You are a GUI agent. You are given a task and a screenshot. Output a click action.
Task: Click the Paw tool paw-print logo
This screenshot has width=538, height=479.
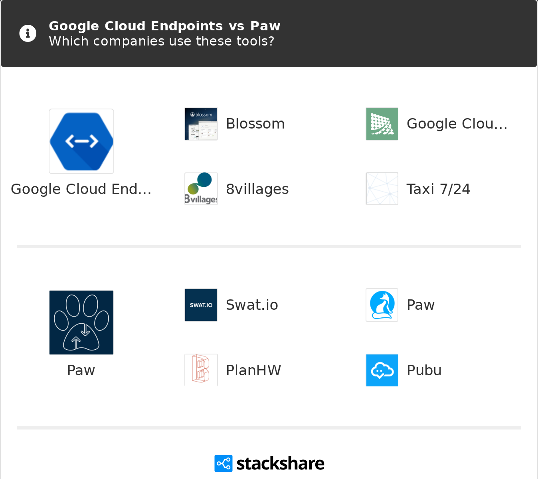(81, 323)
